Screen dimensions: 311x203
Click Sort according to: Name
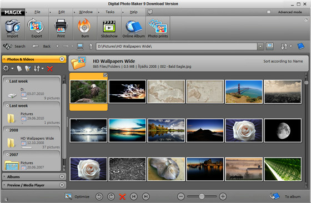point(283,61)
